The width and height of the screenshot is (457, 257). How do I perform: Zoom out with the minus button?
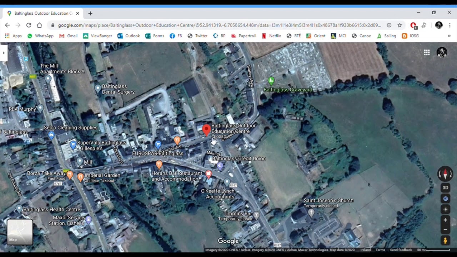[x=445, y=230]
